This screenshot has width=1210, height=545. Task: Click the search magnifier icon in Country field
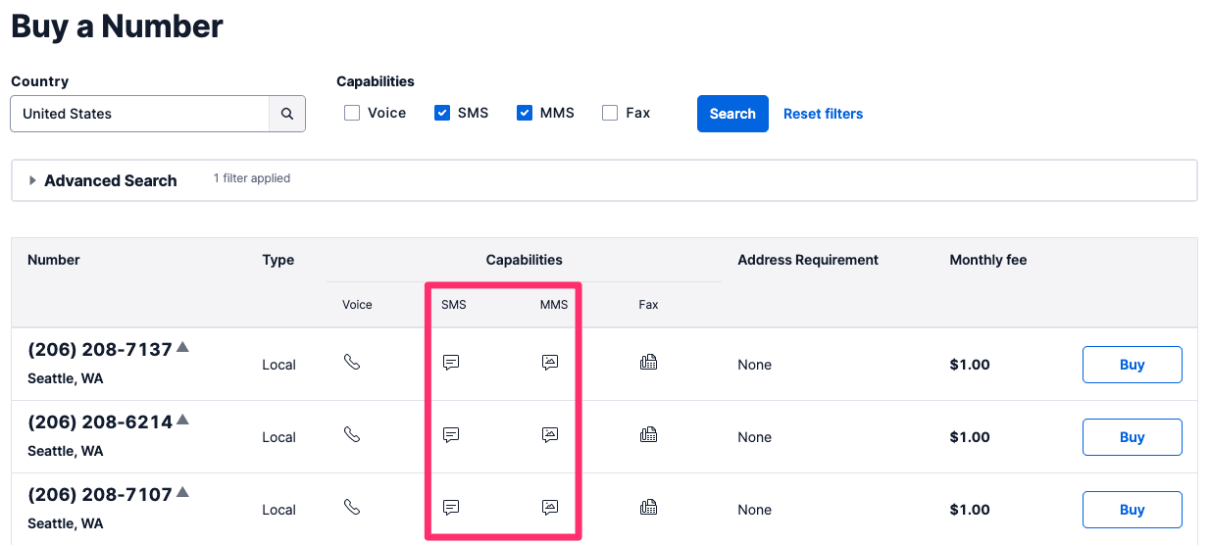[287, 114]
